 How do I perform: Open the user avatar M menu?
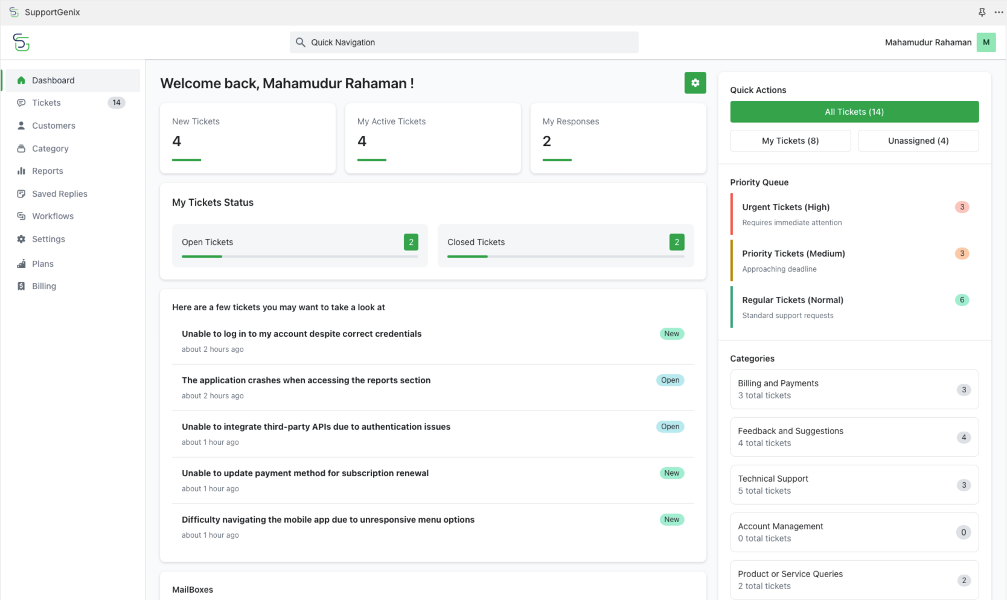tap(986, 42)
